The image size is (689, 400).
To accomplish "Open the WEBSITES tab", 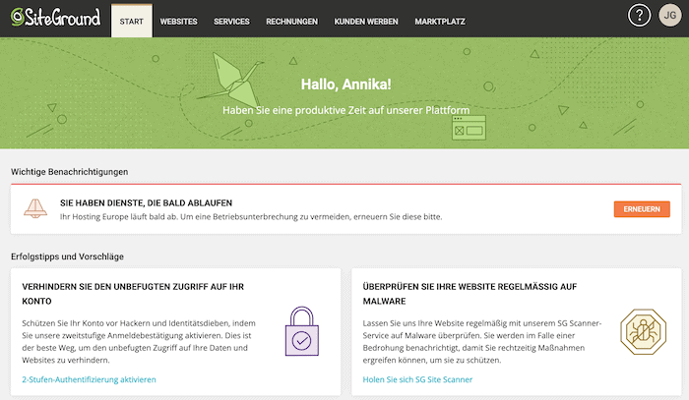I will click(x=178, y=22).
